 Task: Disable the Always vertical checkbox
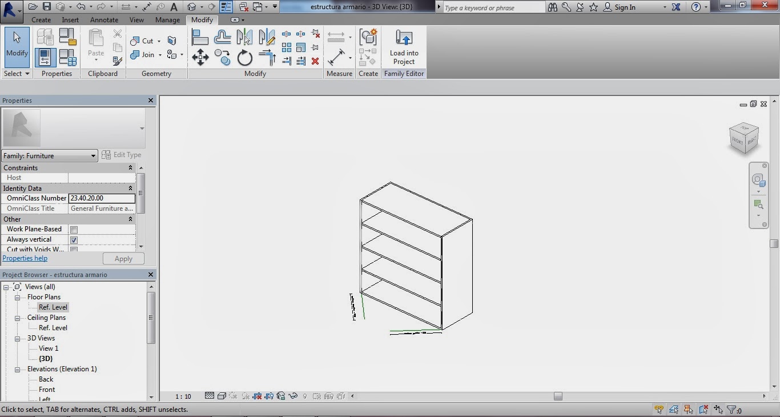(x=74, y=239)
